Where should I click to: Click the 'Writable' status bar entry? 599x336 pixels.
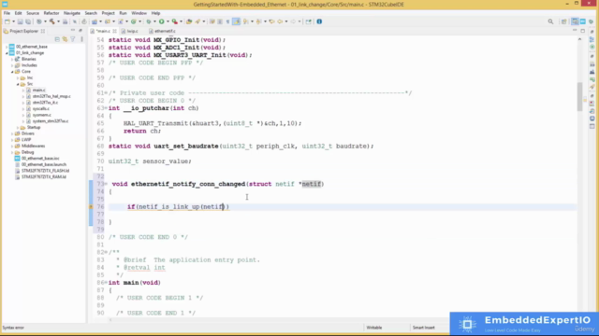[374, 328]
